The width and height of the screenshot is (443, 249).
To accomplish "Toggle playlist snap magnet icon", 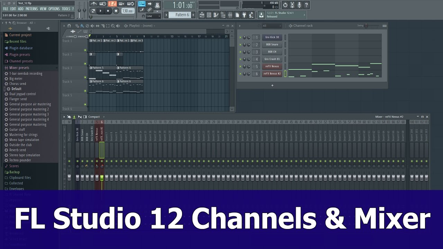I will click(x=69, y=26).
